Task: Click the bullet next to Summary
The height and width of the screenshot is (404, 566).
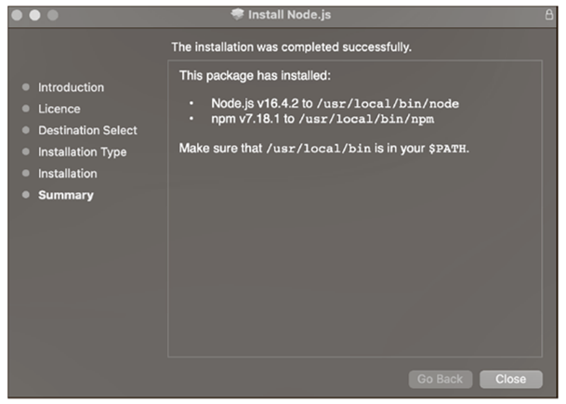Action: tap(25, 195)
